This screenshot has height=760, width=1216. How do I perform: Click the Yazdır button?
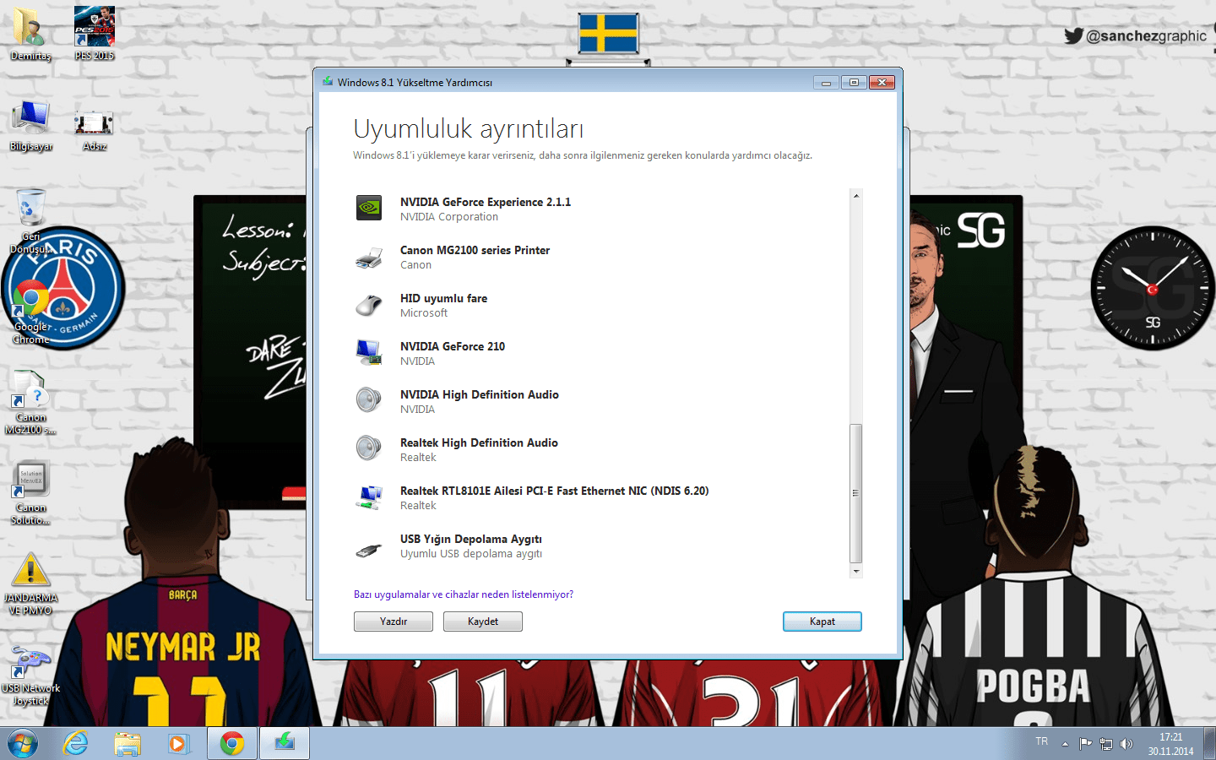pos(394,622)
